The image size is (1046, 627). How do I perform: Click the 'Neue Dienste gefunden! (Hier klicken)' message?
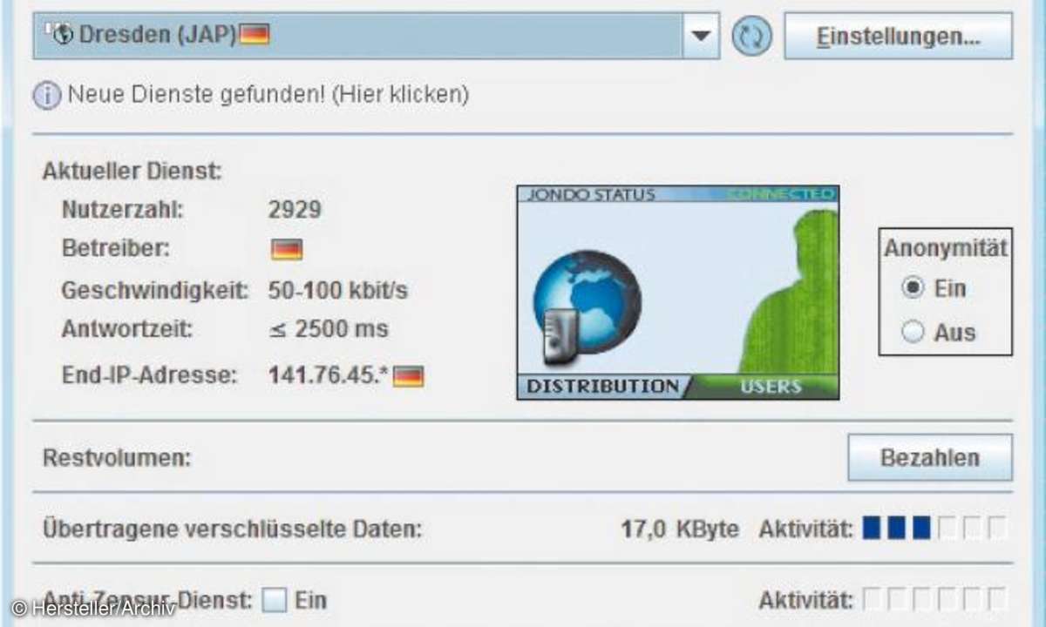[x=268, y=93]
